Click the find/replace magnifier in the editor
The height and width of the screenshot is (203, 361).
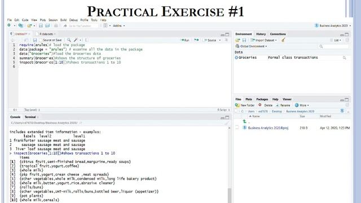click(69, 40)
